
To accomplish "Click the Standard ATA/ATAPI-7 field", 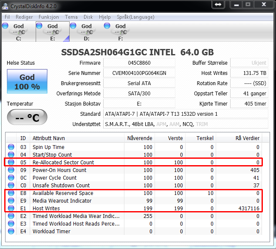I will click(186, 114).
